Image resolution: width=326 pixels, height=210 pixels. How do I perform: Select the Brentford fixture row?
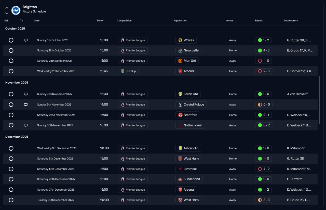pos(11,115)
